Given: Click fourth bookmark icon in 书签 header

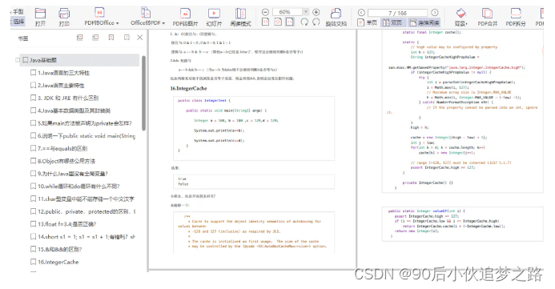Looking at the screenshot, I should (127, 38).
